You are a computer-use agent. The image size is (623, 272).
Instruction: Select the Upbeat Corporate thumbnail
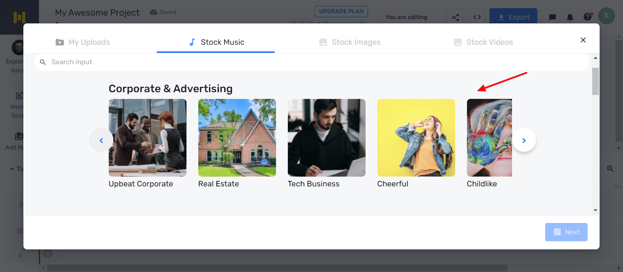[x=148, y=138]
